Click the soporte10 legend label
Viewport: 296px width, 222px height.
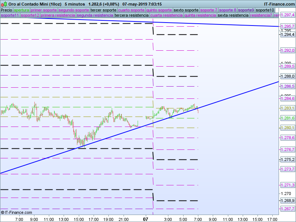[x=265, y=10]
